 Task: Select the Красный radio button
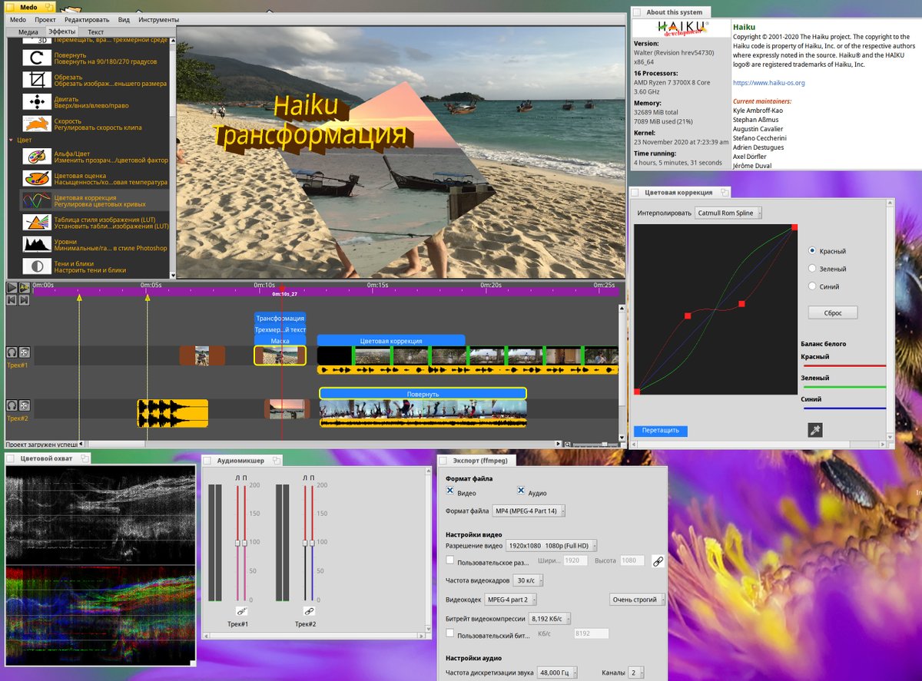(x=813, y=251)
